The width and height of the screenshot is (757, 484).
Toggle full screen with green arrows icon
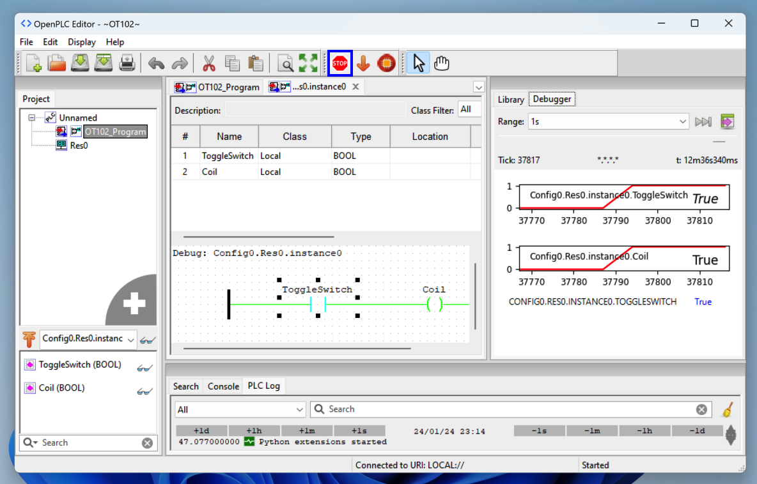308,63
